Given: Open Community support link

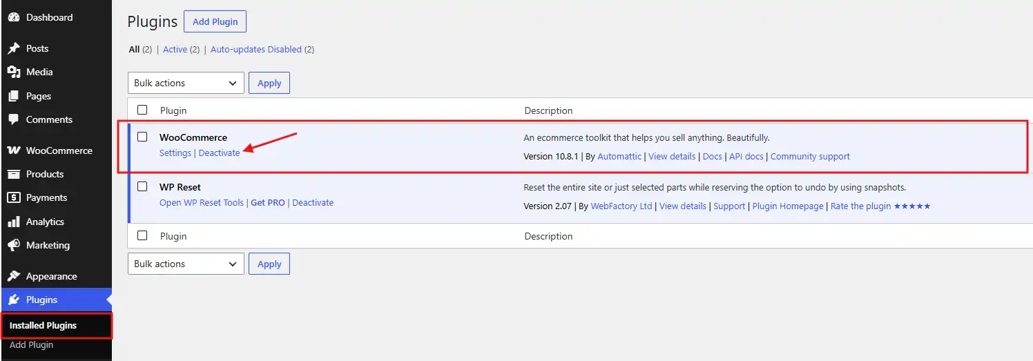Looking at the screenshot, I should pyautogui.click(x=810, y=157).
